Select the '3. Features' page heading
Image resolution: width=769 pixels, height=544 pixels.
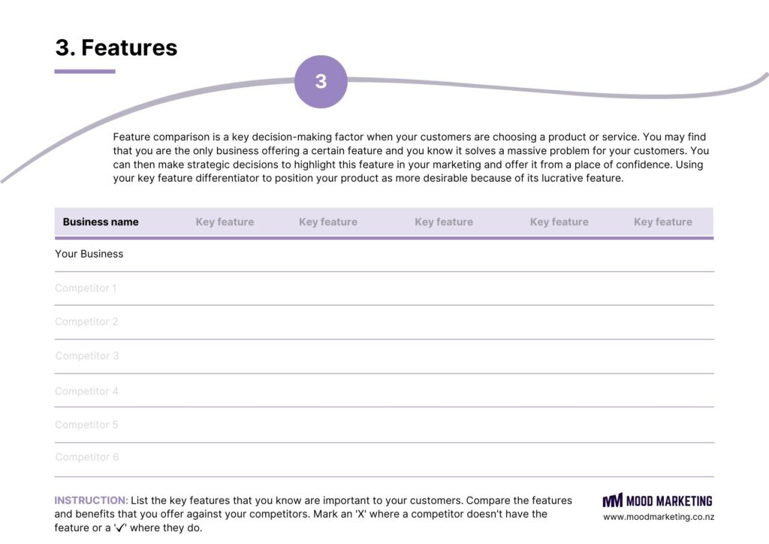pos(116,47)
